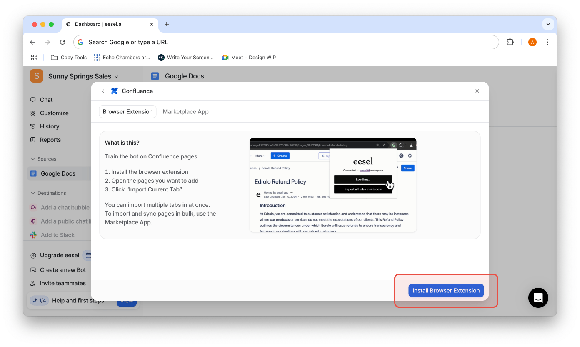The image size is (580, 347).
Task: Open the extension screenshot preview image
Action: [x=333, y=185]
